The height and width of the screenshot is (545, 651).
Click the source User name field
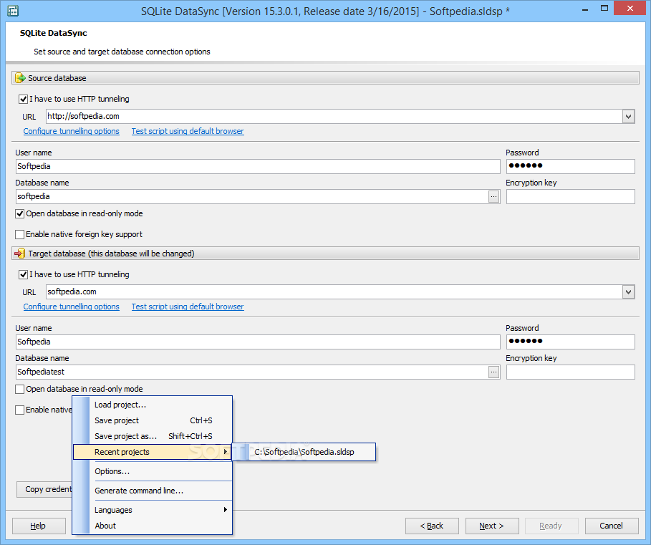click(x=258, y=166)
